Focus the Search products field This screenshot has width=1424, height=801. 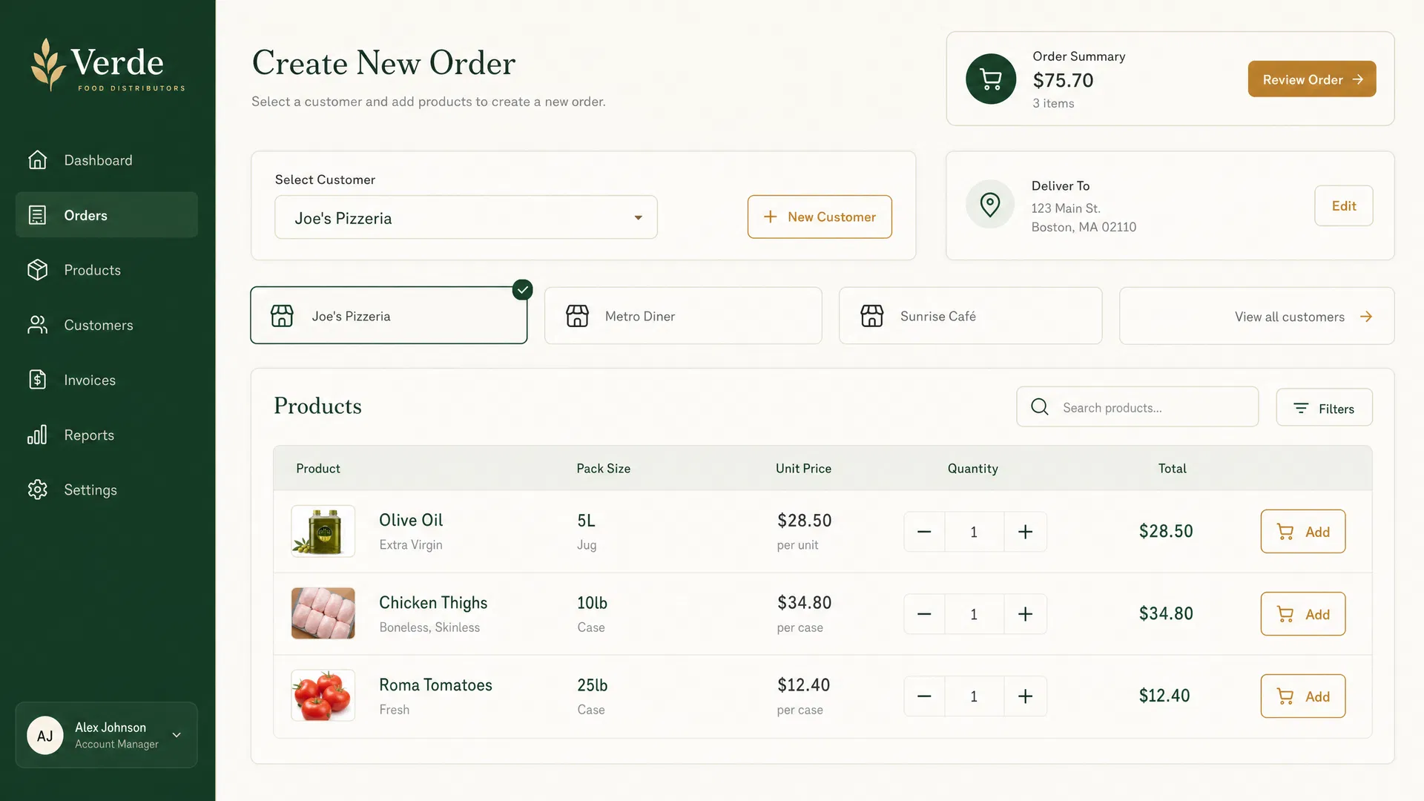click(1137, 406)
